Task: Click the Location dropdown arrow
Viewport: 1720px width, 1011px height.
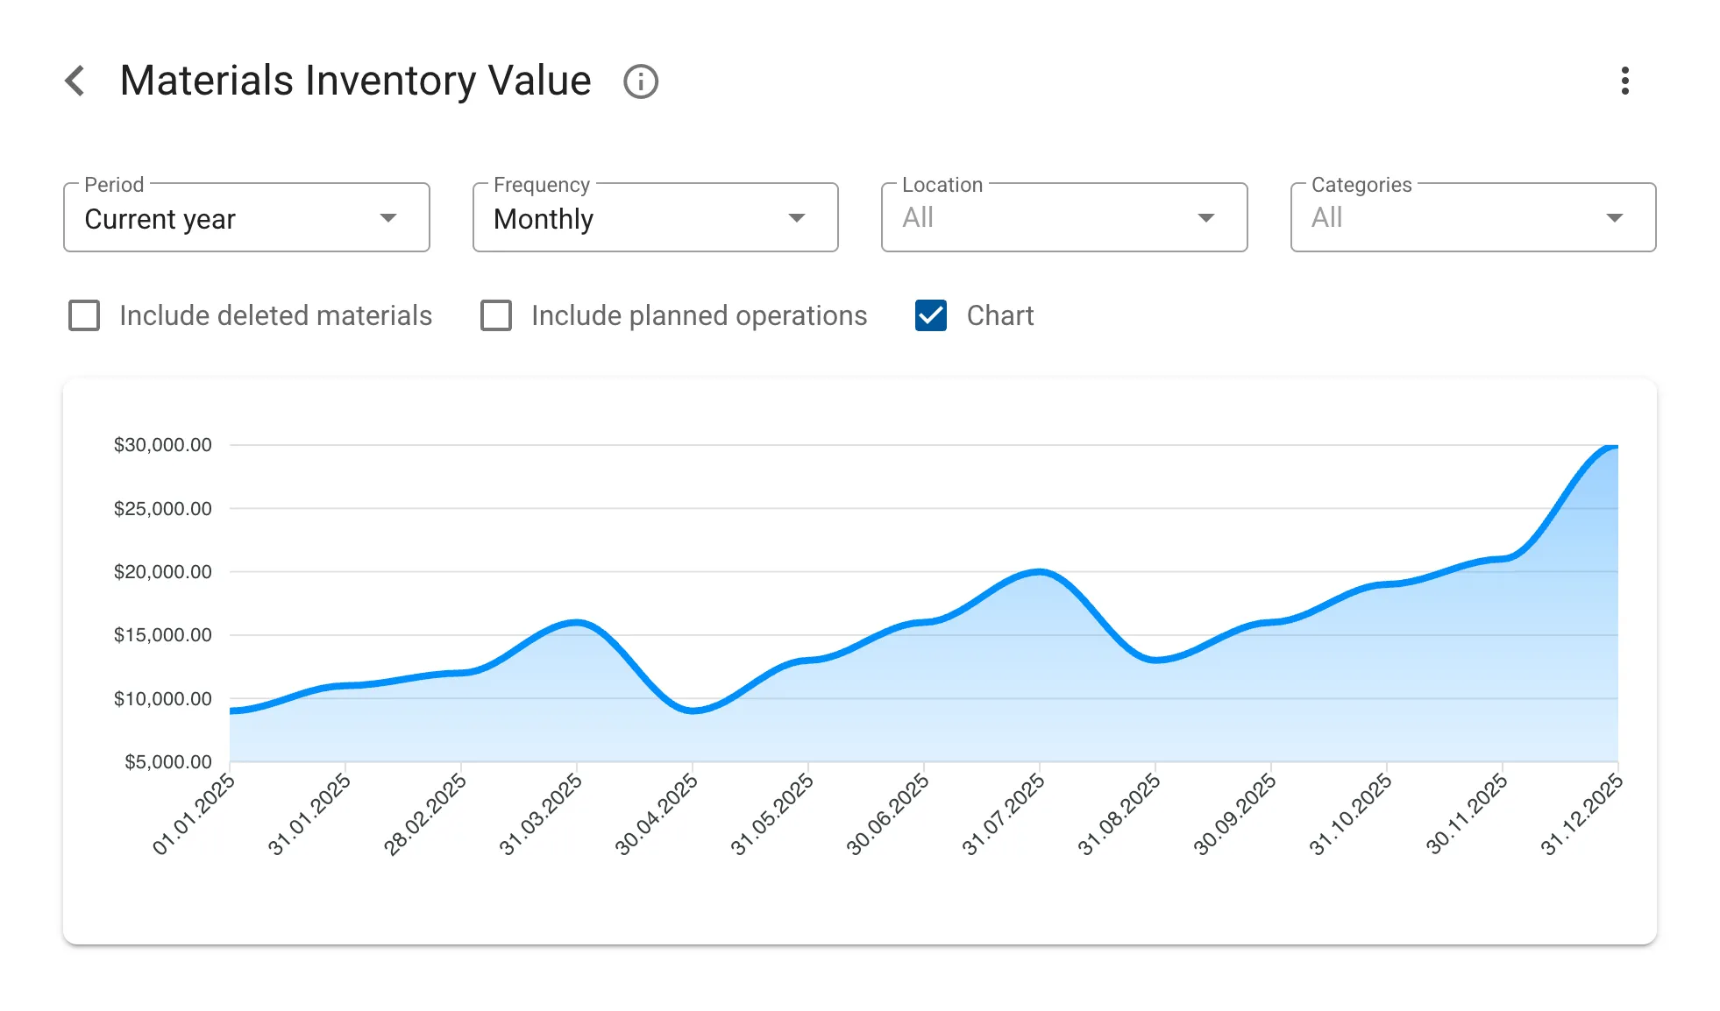Action: (1206, 217)
